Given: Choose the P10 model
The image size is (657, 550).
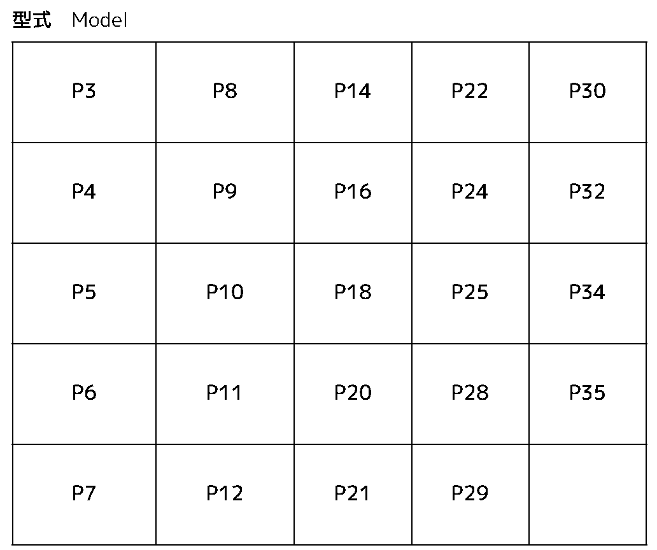Looking at the screenshot, I should (x=225, y=293).
